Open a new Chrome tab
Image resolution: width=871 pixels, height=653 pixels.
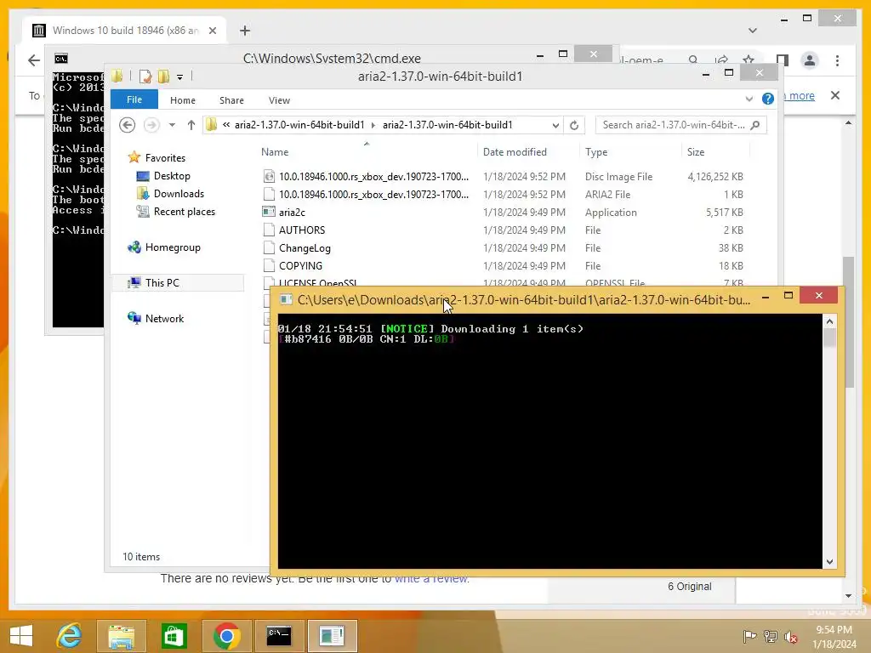(x=245, y=31)
